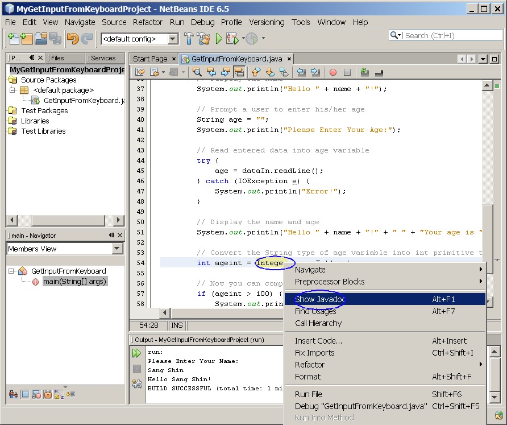Open the Source menu
Image resolution: width=507 pixels, height=425 pixels.
pyautogui.click(x=114, y=22)
